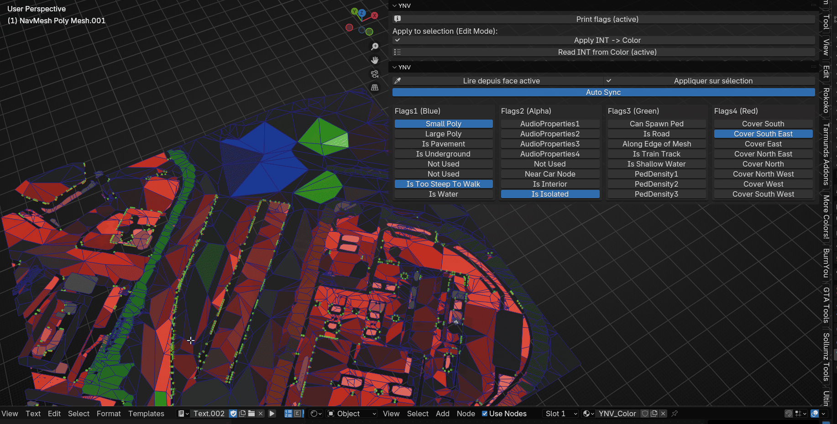Click the Small Poly flag button
Image resolution: width=837 pixels, height=424 pixels.
point(443,123)
